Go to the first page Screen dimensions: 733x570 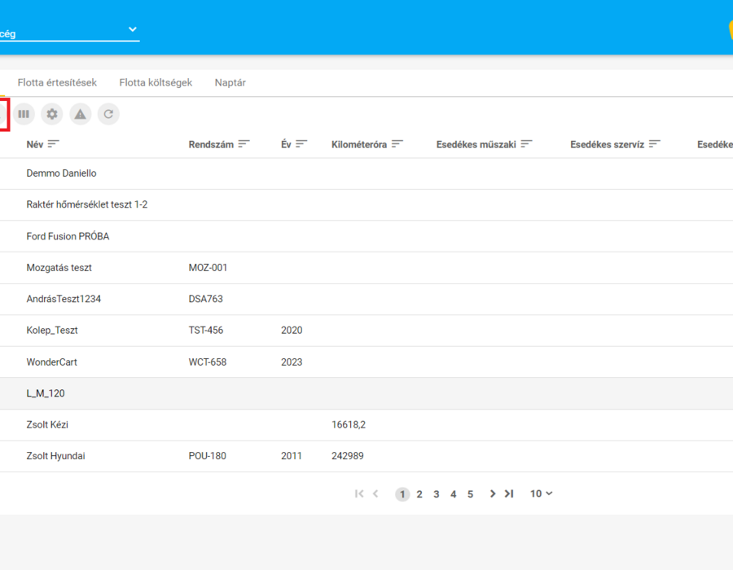pos(359,493)
